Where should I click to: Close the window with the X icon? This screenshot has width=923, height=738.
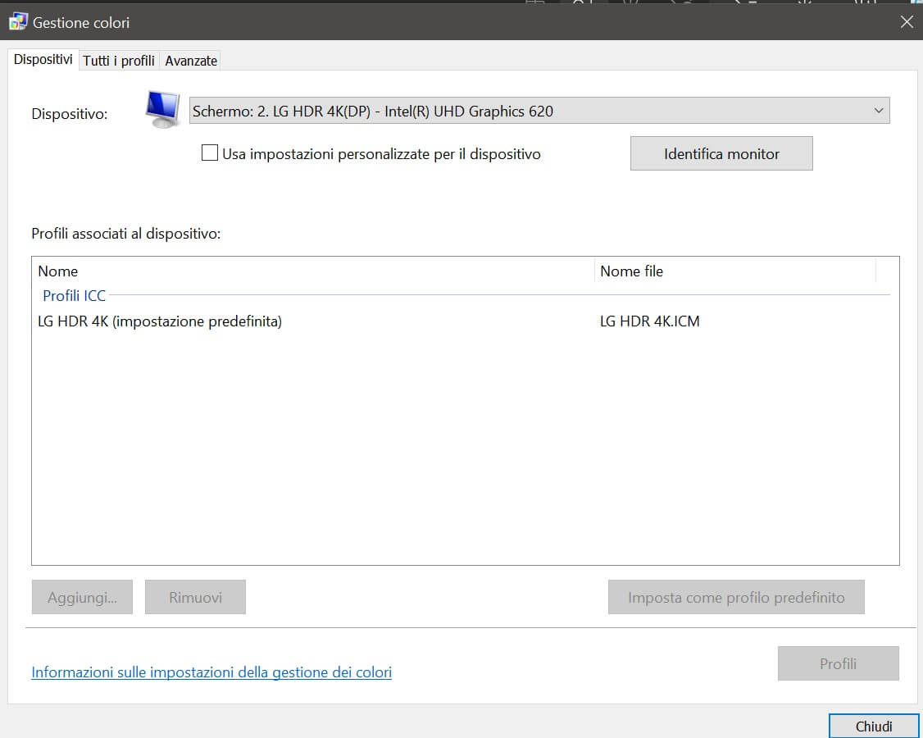[906, 22]
